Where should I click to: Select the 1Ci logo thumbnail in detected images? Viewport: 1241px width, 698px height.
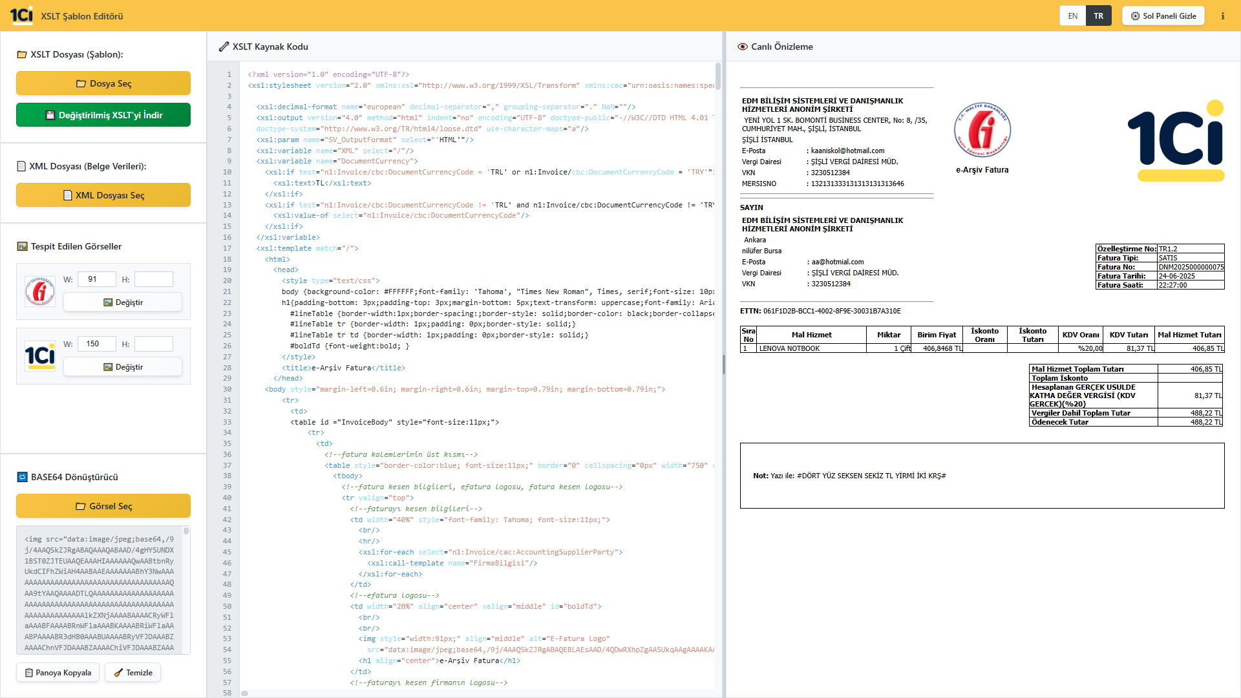(40, 355)
